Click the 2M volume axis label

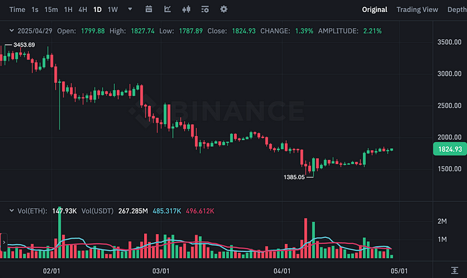[x=442, y=221]
